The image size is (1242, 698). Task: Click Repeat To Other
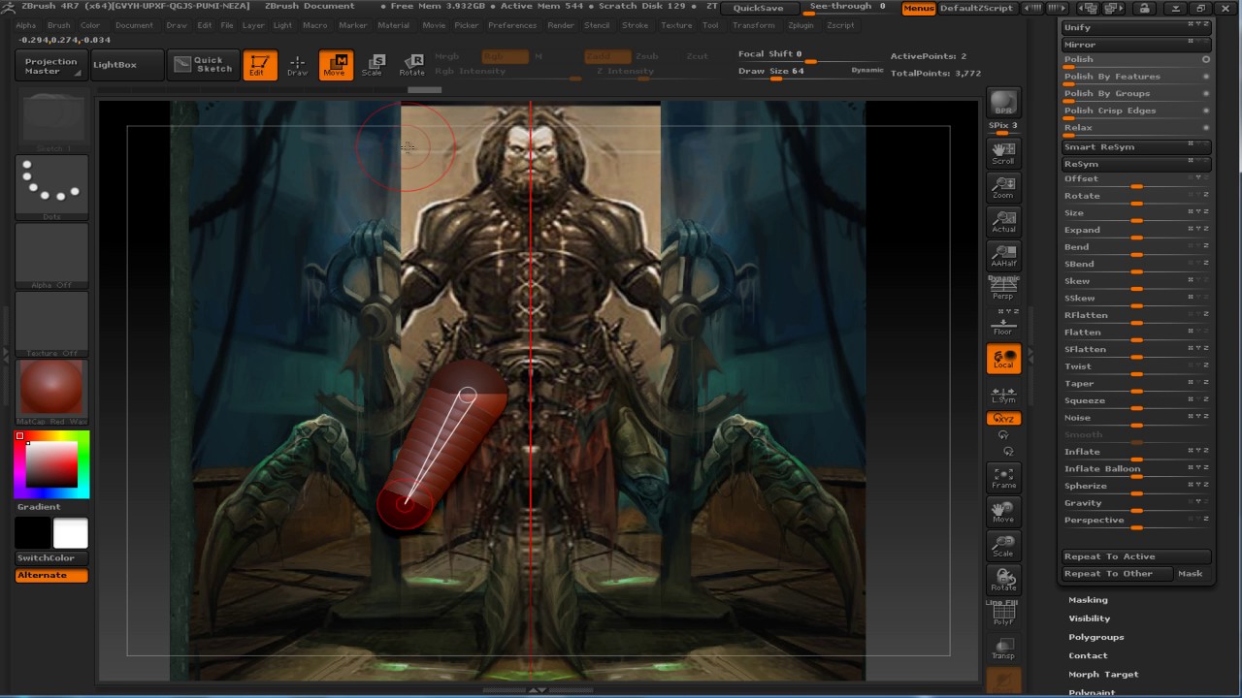coord(1117,574)
